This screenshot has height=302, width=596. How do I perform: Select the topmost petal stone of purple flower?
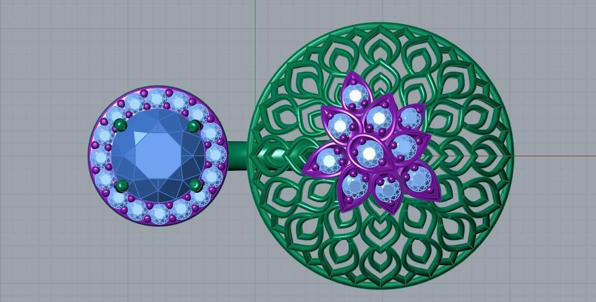[x=354, y=95]
